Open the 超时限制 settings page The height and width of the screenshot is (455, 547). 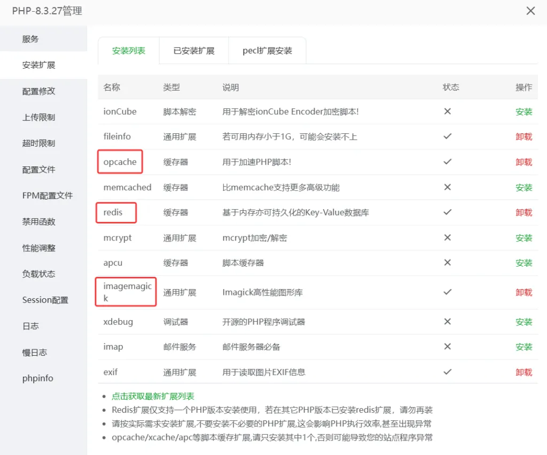pyautogui.click(x=36, y=143)
